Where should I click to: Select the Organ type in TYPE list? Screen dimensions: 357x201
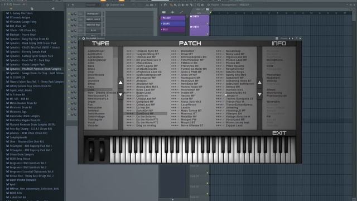coord(91,102)
